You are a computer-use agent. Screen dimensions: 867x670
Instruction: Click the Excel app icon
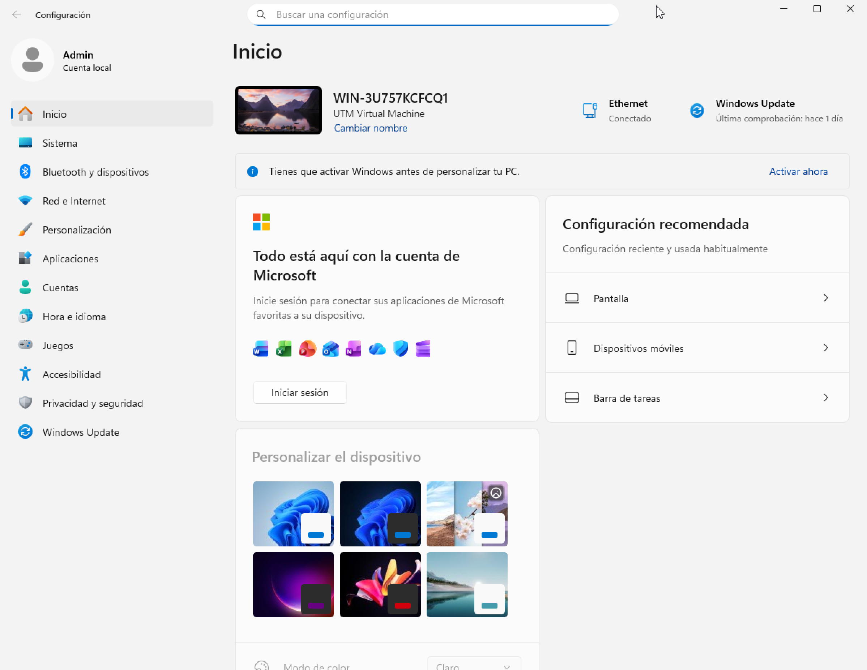click(x=284, y=349)
